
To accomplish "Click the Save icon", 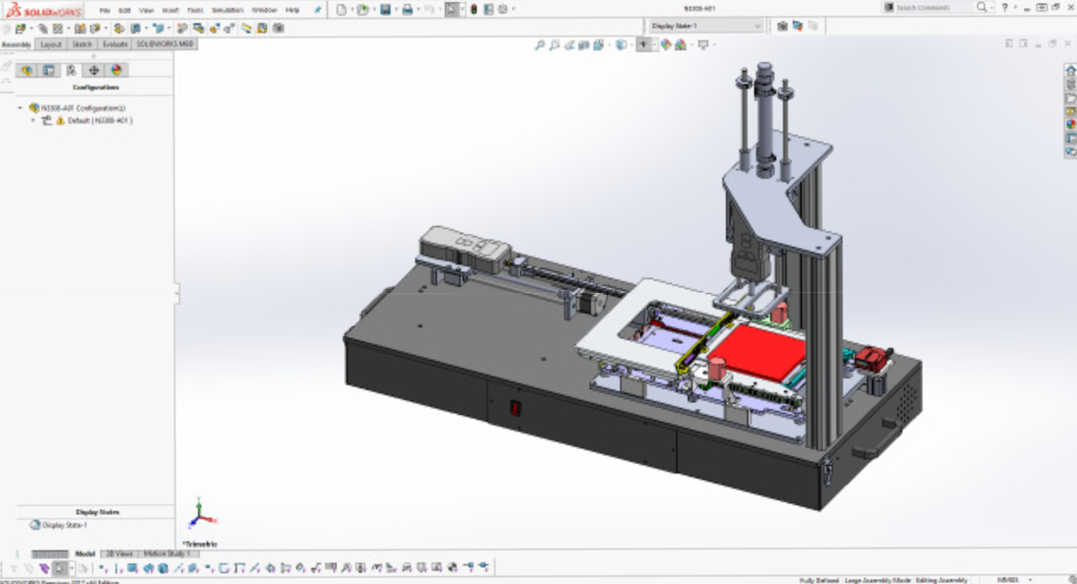I will [385, 10].
